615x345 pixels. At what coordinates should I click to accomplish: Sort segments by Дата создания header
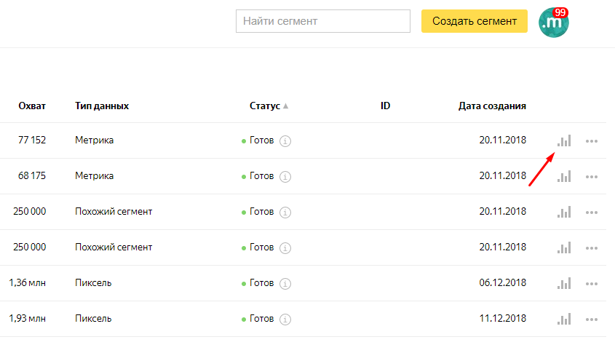coord(492,106)
